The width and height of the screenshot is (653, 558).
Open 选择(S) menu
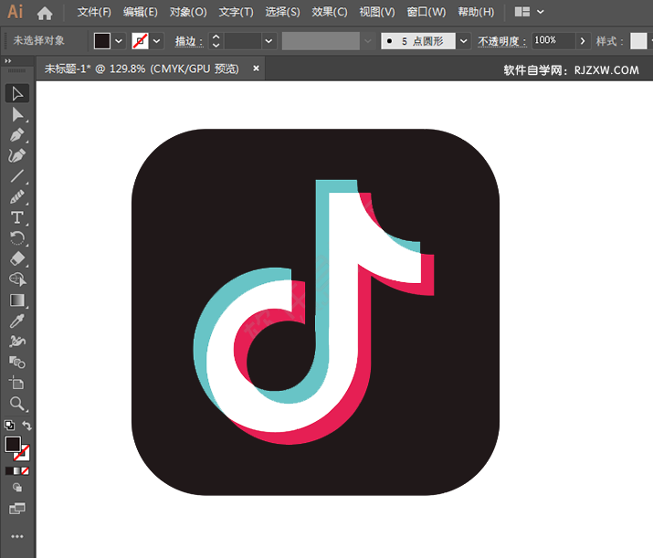pyautogui.click(x=283, y=12)
